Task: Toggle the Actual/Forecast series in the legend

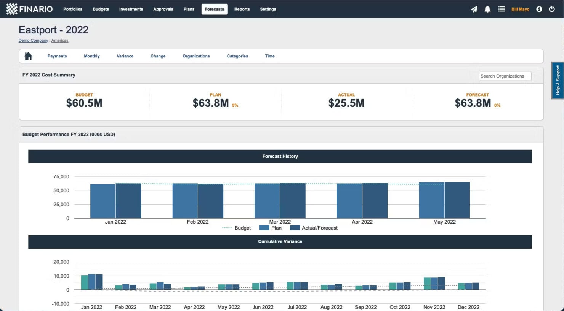Action: point(314,228)
